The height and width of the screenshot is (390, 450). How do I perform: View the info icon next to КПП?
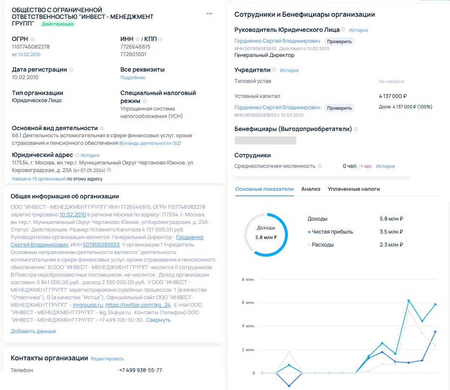click(160, 39)
